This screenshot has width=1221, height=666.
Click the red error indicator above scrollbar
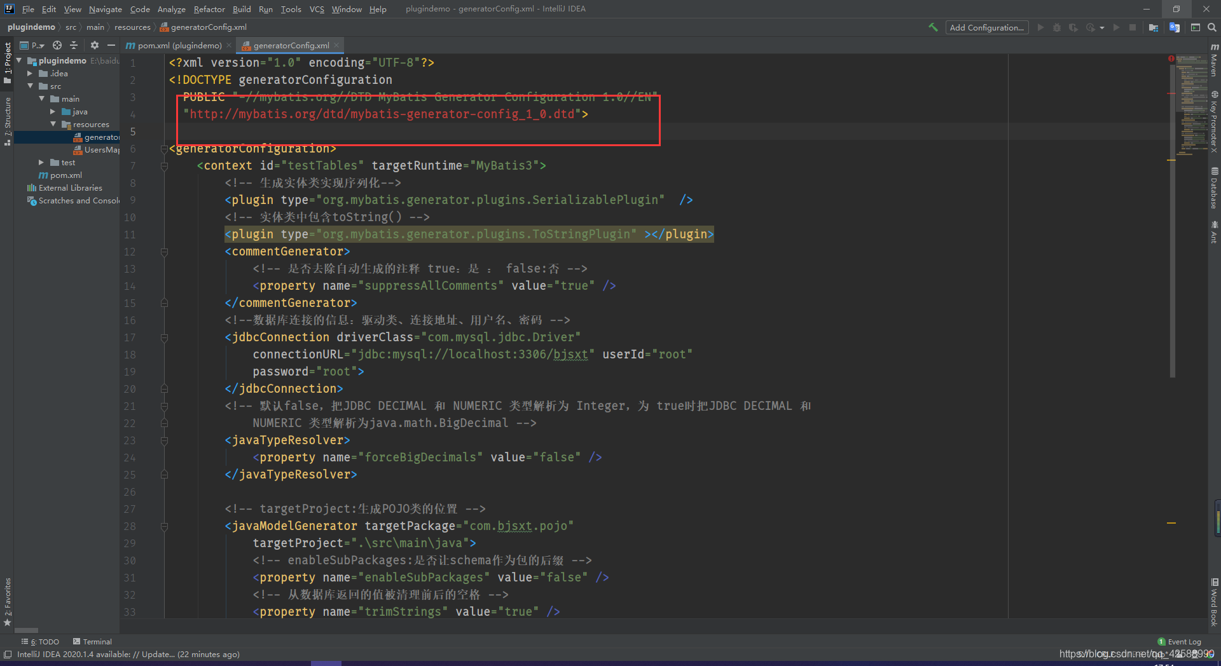[x=1171, y=58]
